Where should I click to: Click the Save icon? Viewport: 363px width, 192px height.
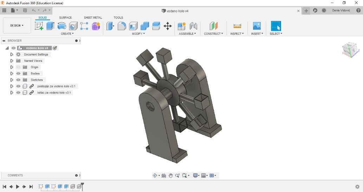(25, 11)
